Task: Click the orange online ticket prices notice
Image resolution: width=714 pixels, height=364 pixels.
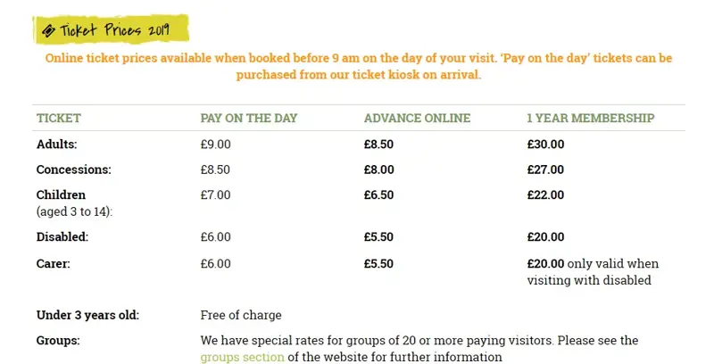Action: (x=358, y=66)
